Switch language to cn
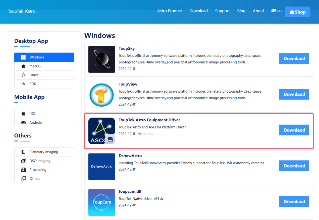The image size is (319, 220). coord(277,11)
